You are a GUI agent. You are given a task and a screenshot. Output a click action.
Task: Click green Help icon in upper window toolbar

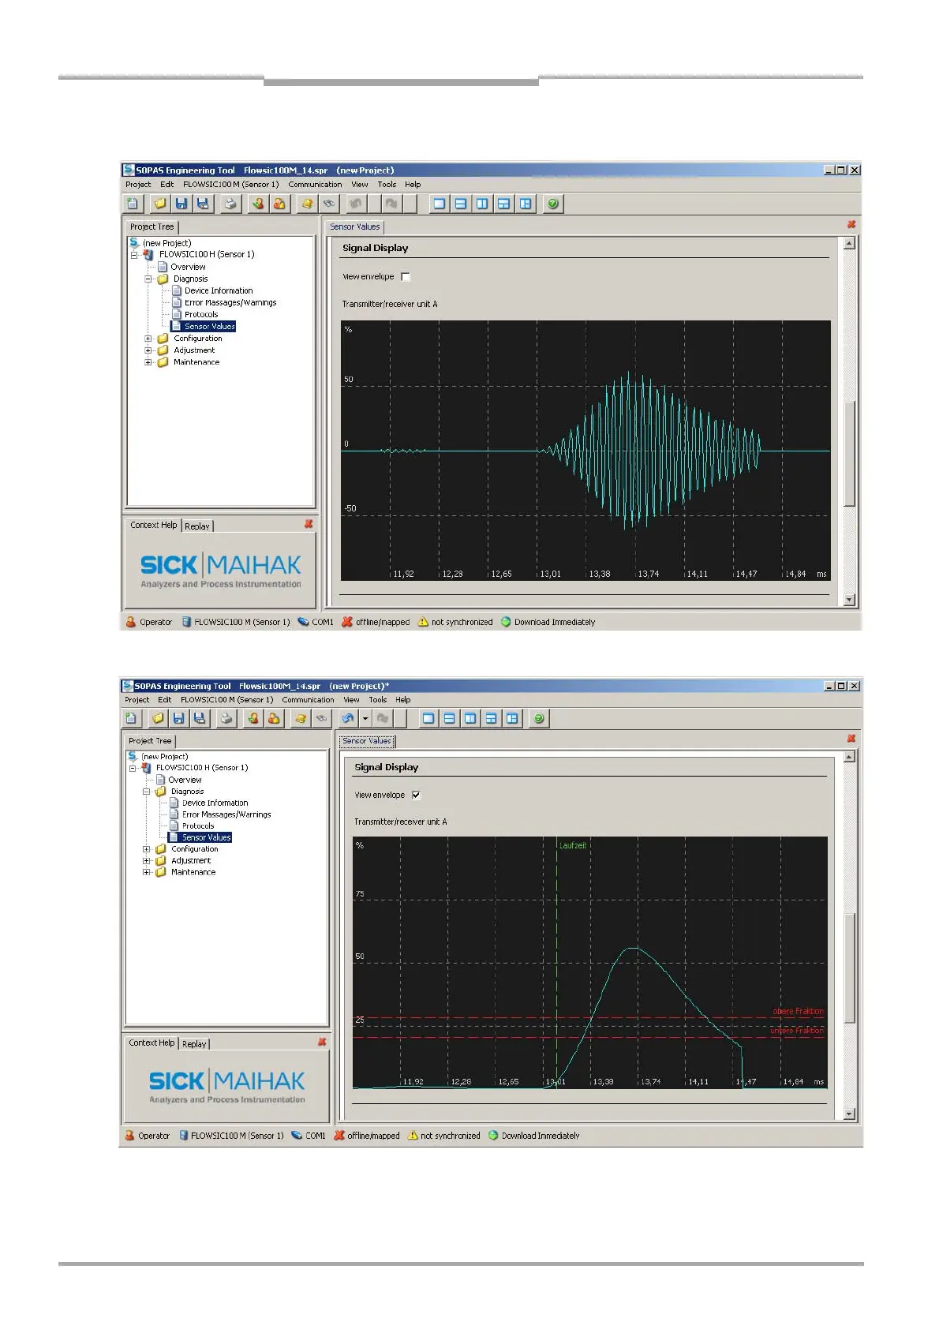553,204
